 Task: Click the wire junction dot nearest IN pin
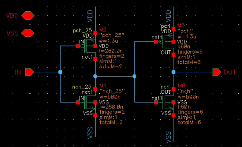pyautogui.click(x=60, y=72)
